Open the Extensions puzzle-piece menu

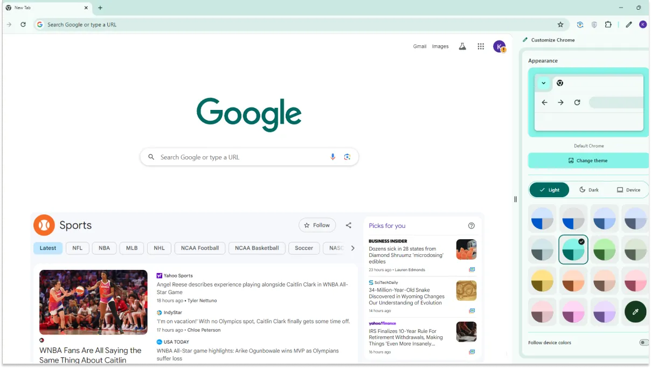608,24
